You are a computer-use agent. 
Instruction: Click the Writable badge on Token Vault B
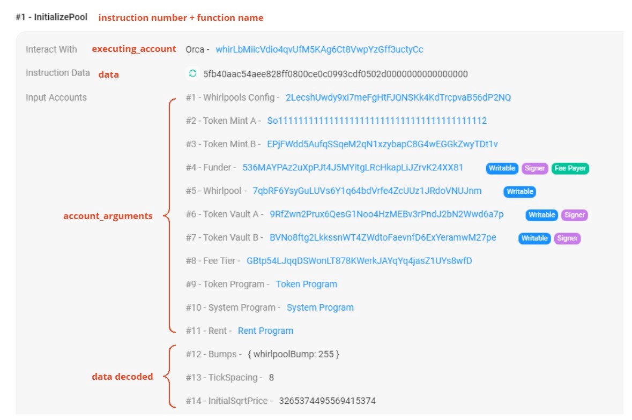534,238
